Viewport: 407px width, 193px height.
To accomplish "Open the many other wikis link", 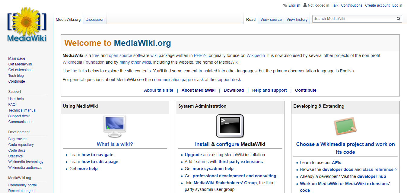I will [x=135, y=62].
